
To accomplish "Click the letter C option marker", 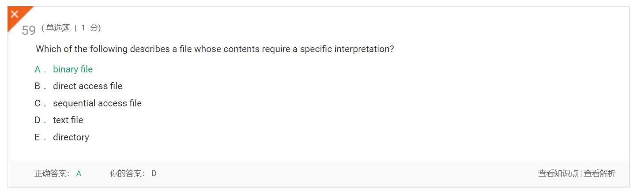I will tap(38, 103).
